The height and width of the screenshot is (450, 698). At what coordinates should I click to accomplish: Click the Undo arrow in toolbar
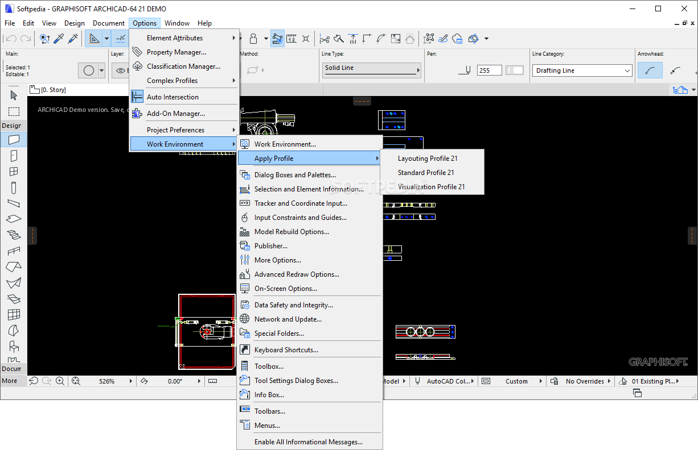coord(10,39)
